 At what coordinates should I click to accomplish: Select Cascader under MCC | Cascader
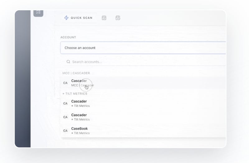click(x=79, y=81)
